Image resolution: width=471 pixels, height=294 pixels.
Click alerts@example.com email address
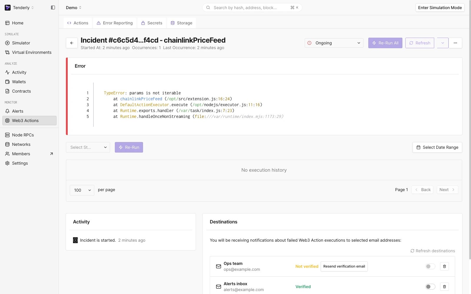pyautogui.click(x=243, y=290)
